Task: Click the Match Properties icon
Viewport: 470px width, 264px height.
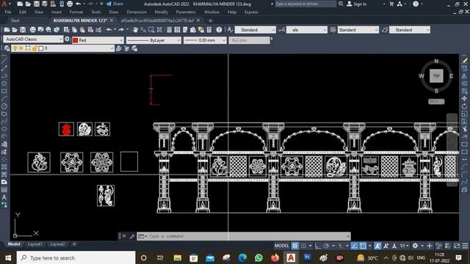Action: point(98,29)
